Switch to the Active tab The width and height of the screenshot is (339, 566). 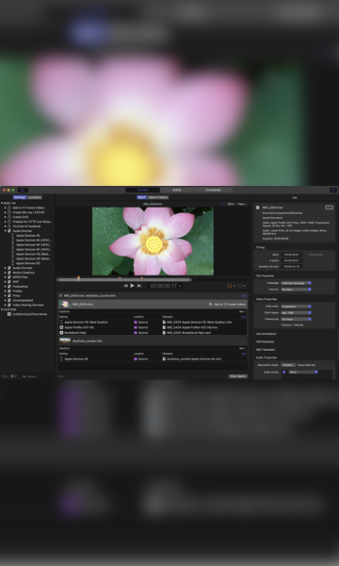coord(177,190)
